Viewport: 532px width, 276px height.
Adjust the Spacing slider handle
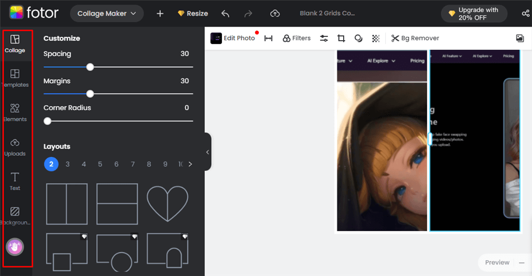pos(90,67)
